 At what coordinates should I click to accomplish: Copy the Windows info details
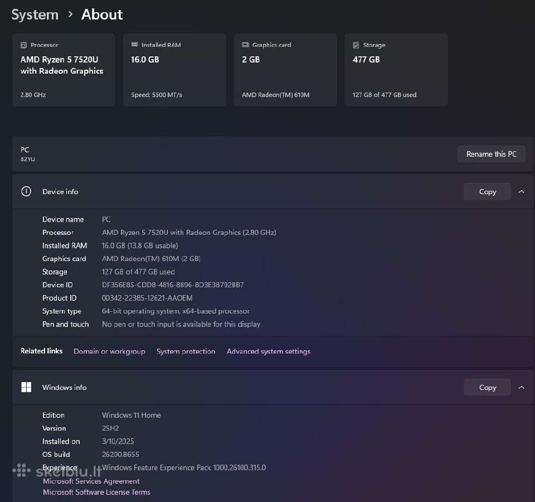pos(487,388)
